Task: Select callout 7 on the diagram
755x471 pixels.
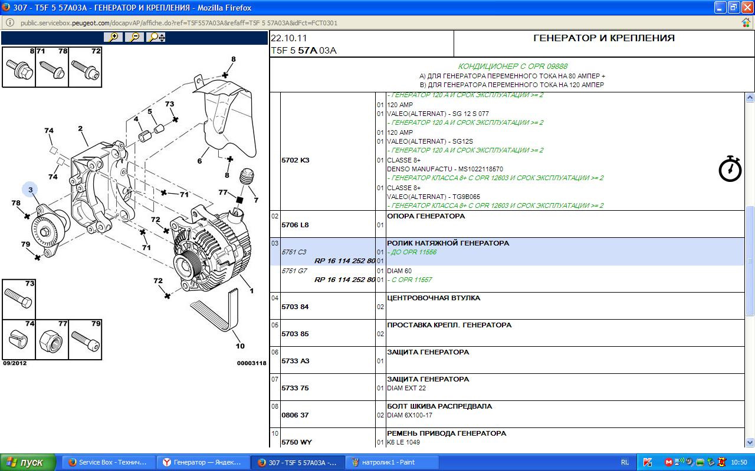Action: pos(256,200)
